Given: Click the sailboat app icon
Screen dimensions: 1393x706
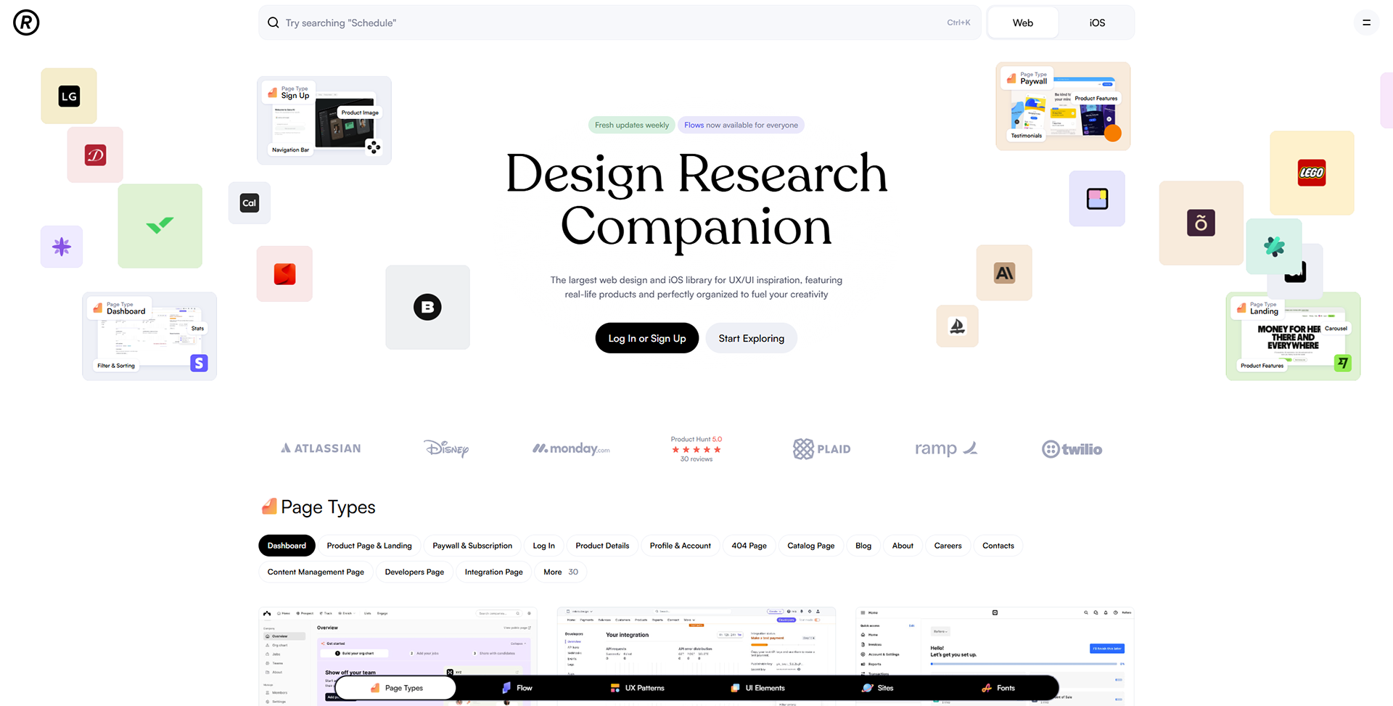Looking at the screenshot, I should (x=958, y=327).
